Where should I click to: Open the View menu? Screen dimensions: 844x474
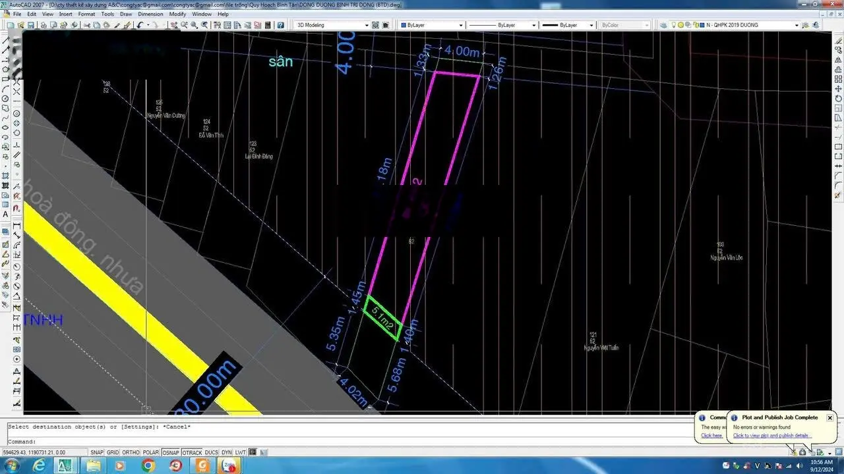(47, 14)
